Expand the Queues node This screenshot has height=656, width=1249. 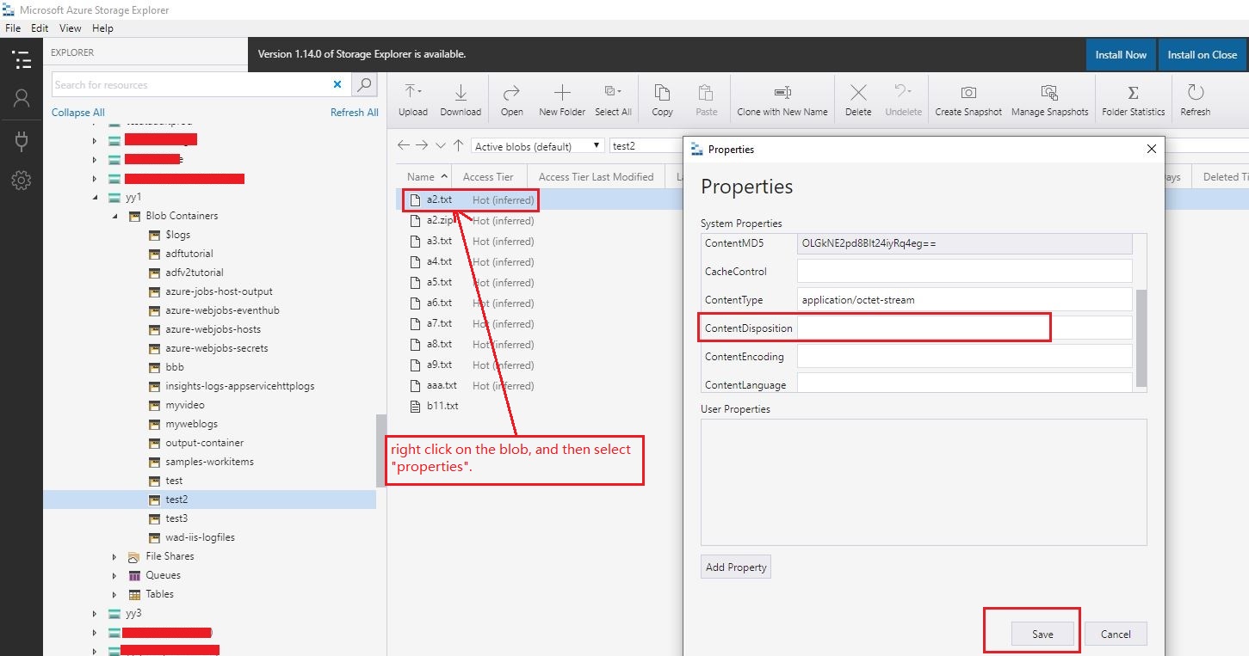[114, 575]
